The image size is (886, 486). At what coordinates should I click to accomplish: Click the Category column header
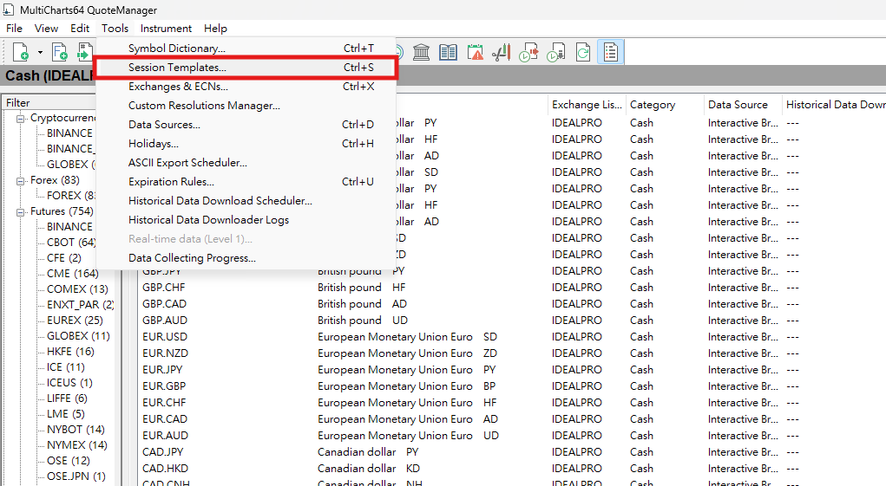point(653,105)
